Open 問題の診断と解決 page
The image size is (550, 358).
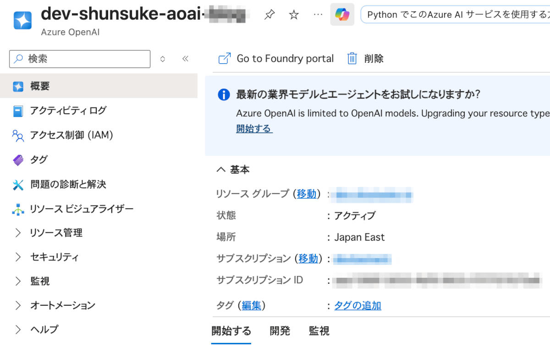[68, 184]
